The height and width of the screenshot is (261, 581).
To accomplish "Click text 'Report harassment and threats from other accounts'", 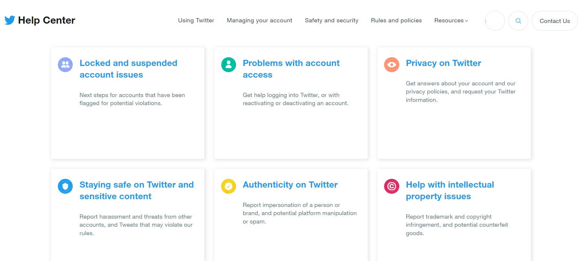I will pyautogui.click(x=136, y=221).
